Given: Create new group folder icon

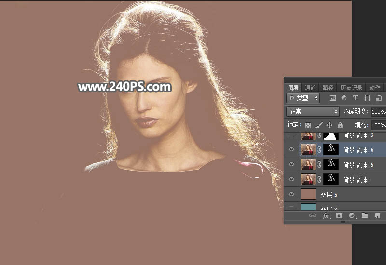Looking at the screenshot, I should tap(365, 215).
